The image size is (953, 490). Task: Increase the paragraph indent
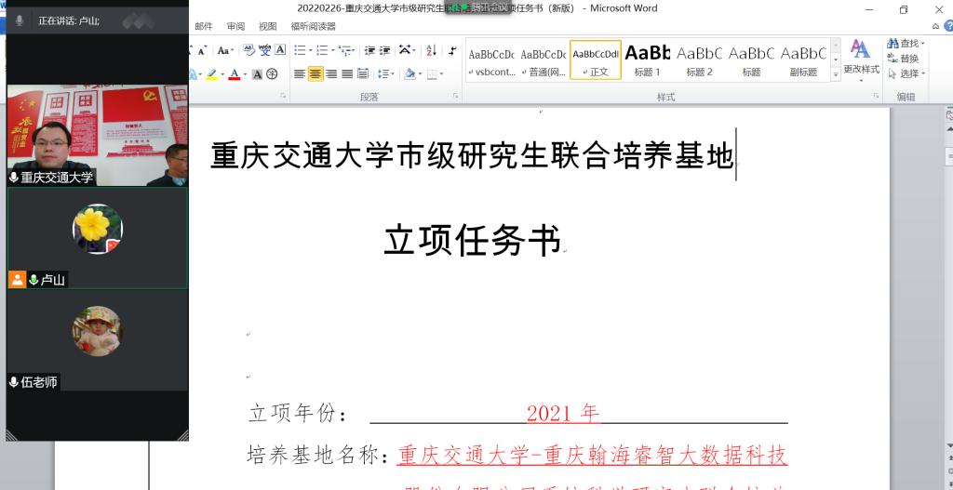(x=384, y=51)
